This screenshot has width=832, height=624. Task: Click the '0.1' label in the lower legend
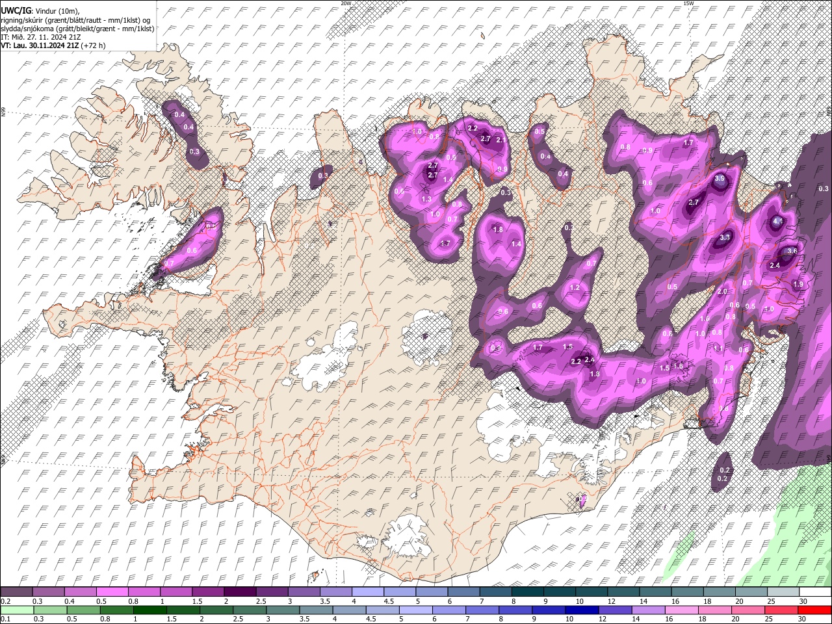[x=5, y=619]
